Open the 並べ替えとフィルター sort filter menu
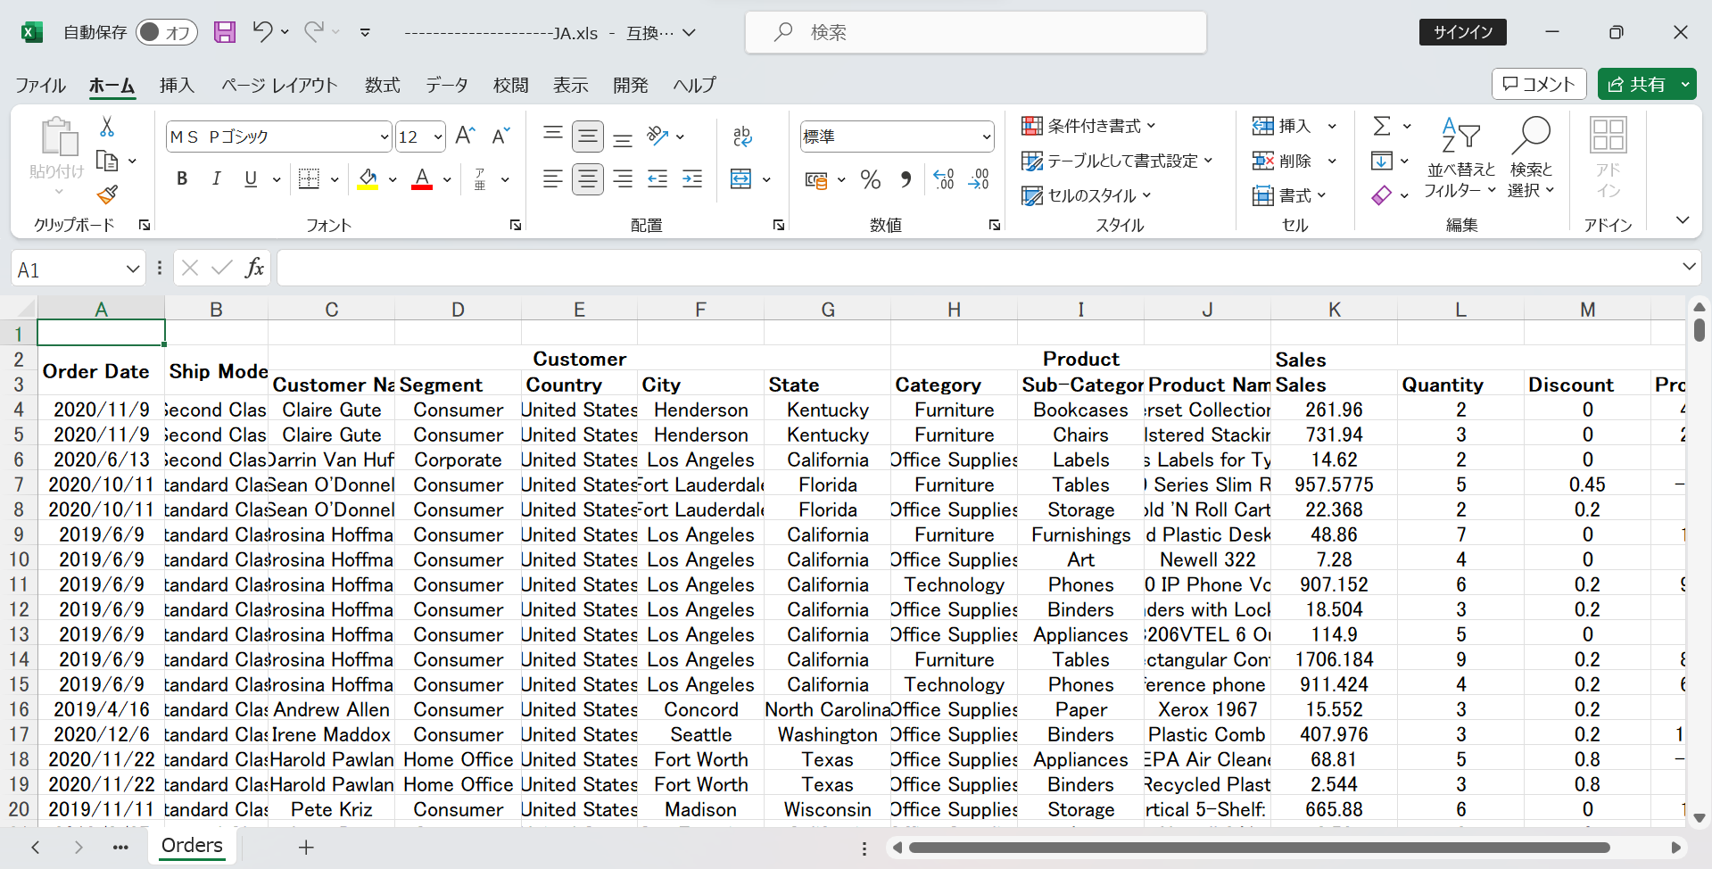This screenshot has height=869, width=1712. pos(1460,156)
